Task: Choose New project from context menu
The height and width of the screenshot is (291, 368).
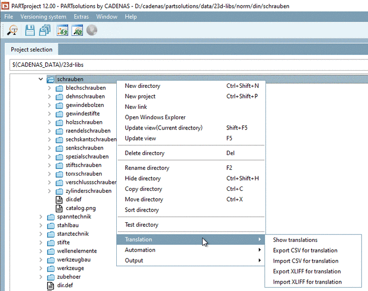Action: (191, 96)
